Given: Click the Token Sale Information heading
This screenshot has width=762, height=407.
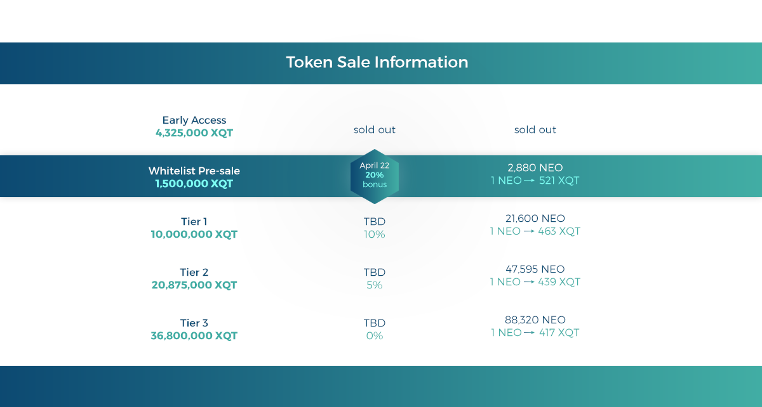Looking at the screenshot, I should [377, 62].
